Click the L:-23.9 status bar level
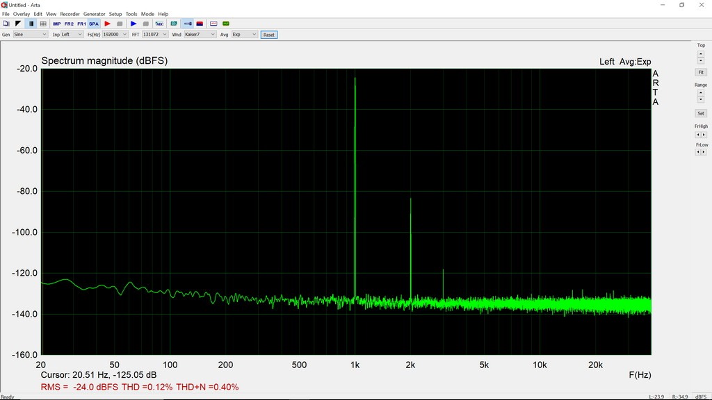Image resolution: width=712 pixels, height=400 pixels. pyautogui.click(x=656, y=397)
